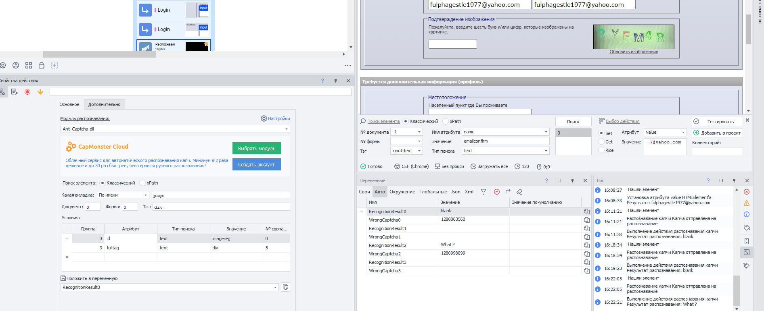Copy the RecognitionResult0 variable via its icon
The image size is (764, 311).
(x=586, y=211)
